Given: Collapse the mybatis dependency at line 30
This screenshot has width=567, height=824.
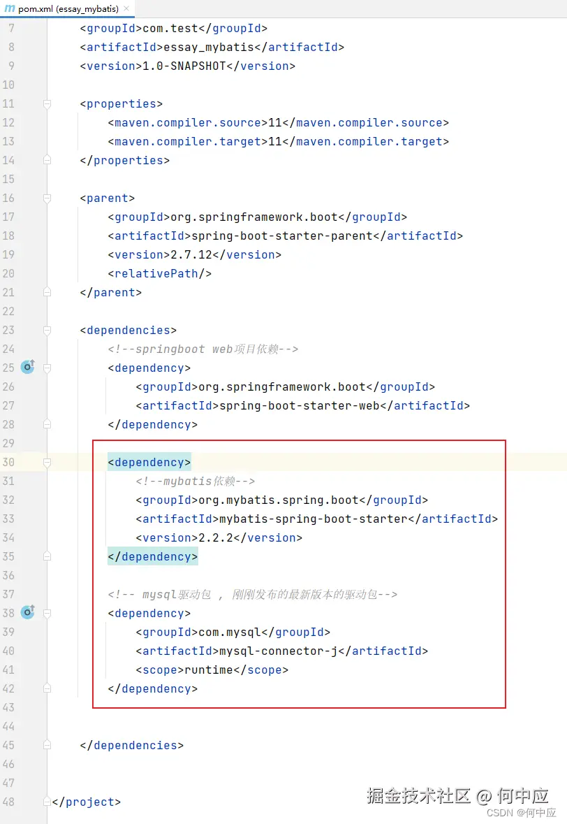Looking at the screenshot, I should (47, 462).
